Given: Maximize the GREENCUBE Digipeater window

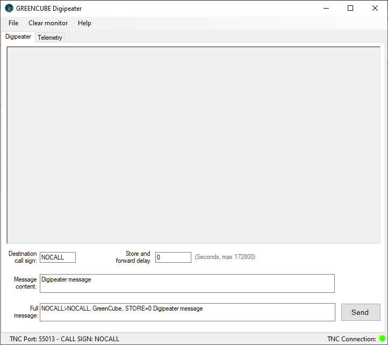Looking at the screenshot, I should tap(350, 9).
